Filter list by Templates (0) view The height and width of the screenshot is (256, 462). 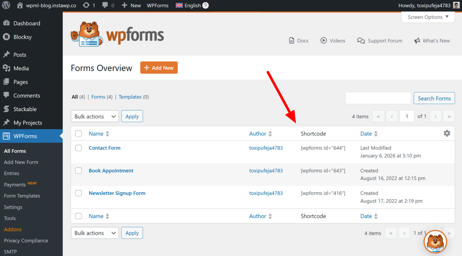(x=134, y=97)
